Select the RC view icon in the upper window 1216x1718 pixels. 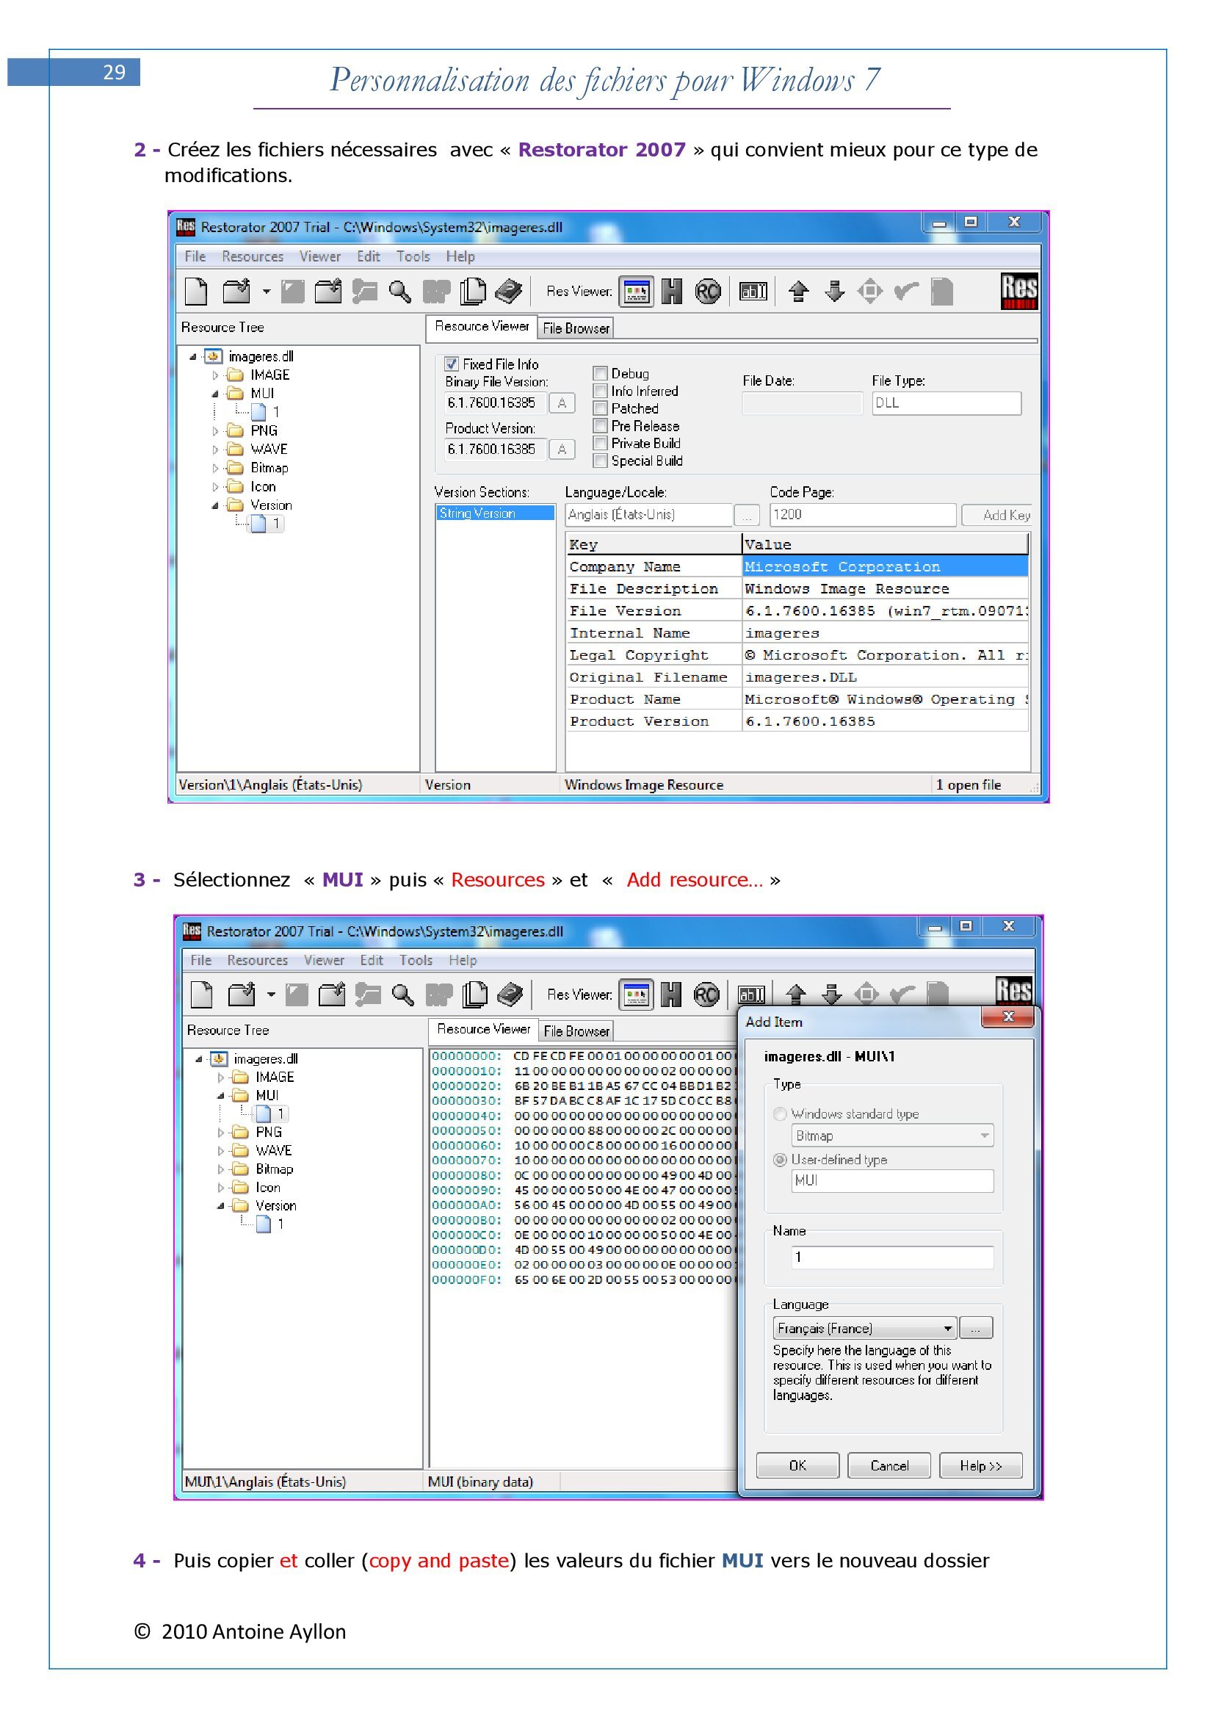pyautogui.click(x=708, y=292)
